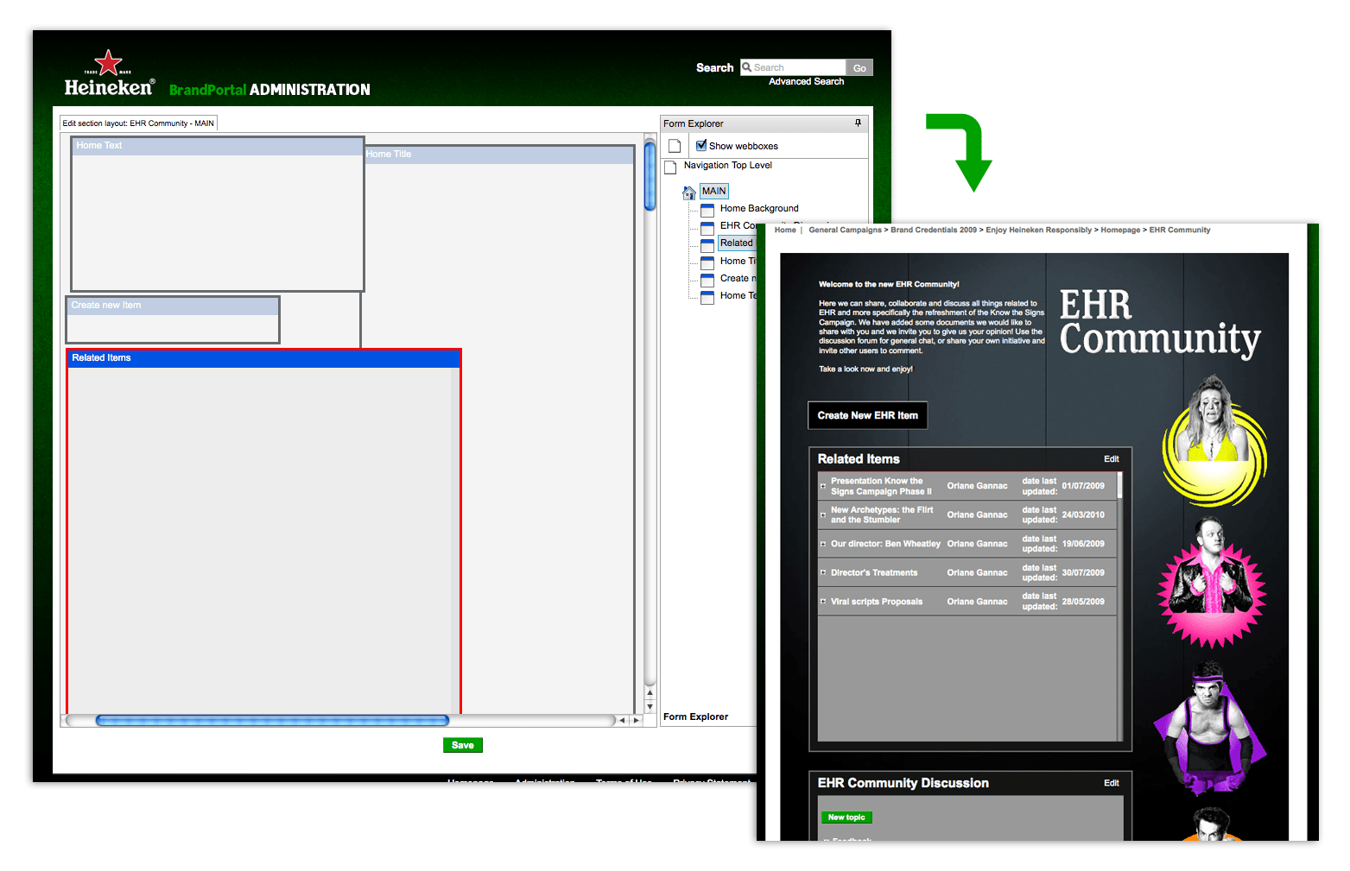This screenshot has width=1350, height=871.
Task: Pin the Form Explorer panel
Action: pos(858,123)
